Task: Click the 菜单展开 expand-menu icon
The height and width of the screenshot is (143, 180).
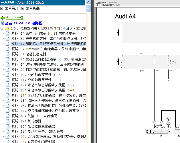Action: tap(2, 8)
